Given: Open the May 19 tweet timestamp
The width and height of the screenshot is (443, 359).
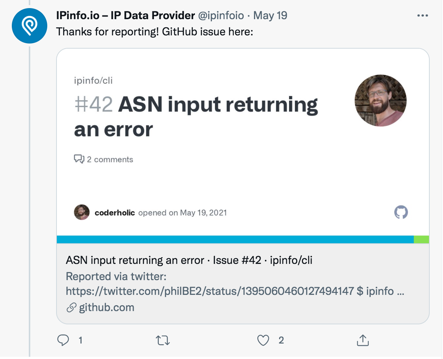Looking at the screenshot, I should click(270, 15).
